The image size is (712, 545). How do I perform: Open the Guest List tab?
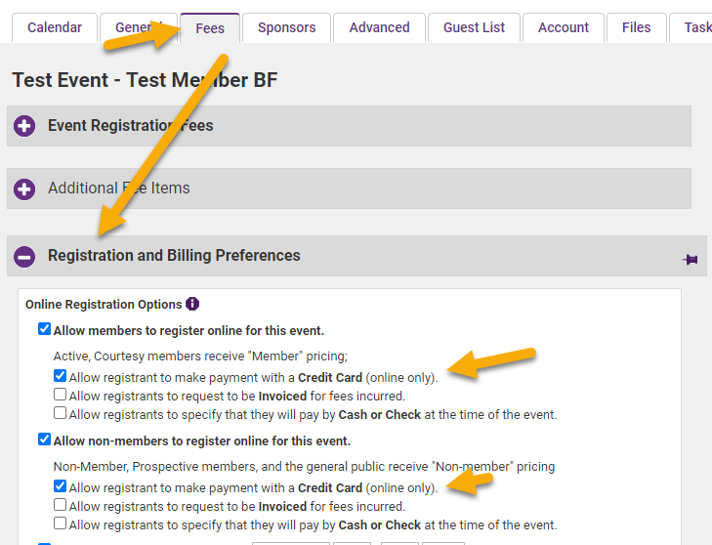pos(474,27)
